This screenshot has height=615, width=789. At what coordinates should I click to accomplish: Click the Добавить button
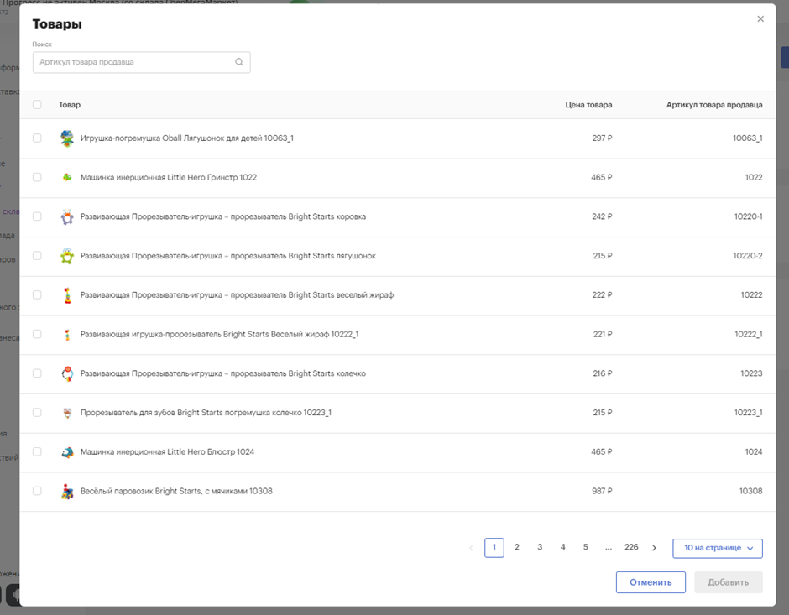[x=728, y=582]
